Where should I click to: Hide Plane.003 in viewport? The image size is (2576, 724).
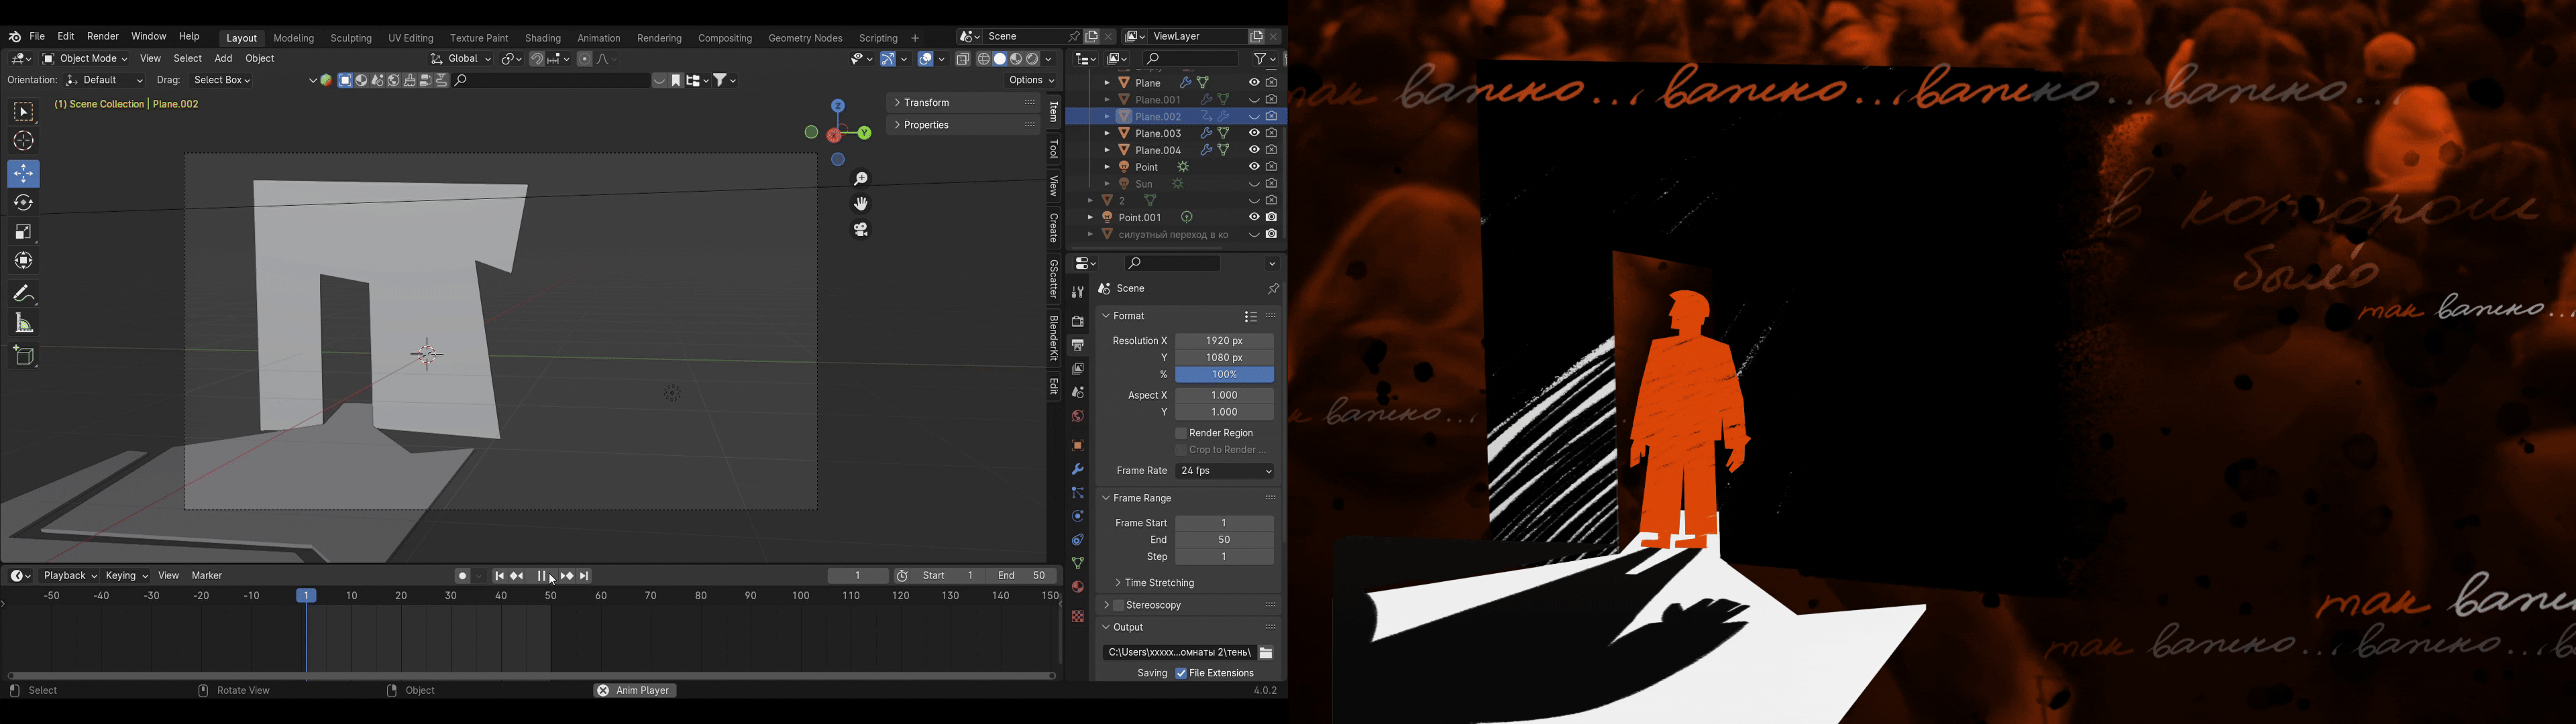point(1254,133)
